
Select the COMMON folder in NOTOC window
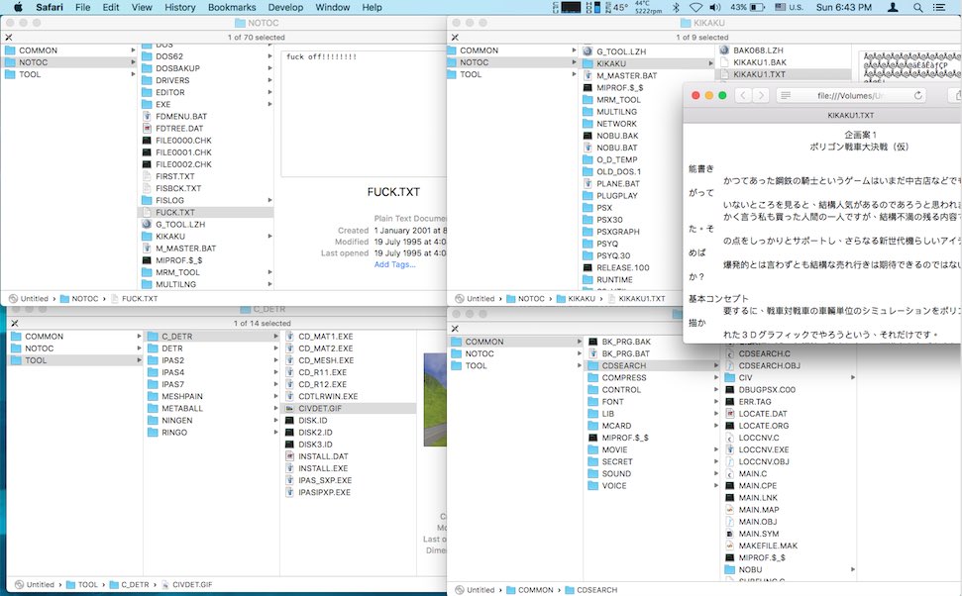(69, 50)
